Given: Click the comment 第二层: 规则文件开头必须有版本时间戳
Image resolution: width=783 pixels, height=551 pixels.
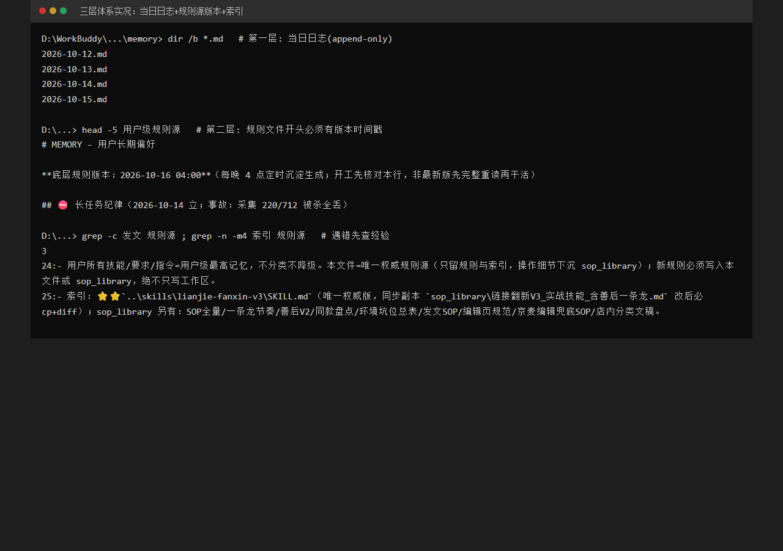Looking at the screenshot, I should pos(294,130).
